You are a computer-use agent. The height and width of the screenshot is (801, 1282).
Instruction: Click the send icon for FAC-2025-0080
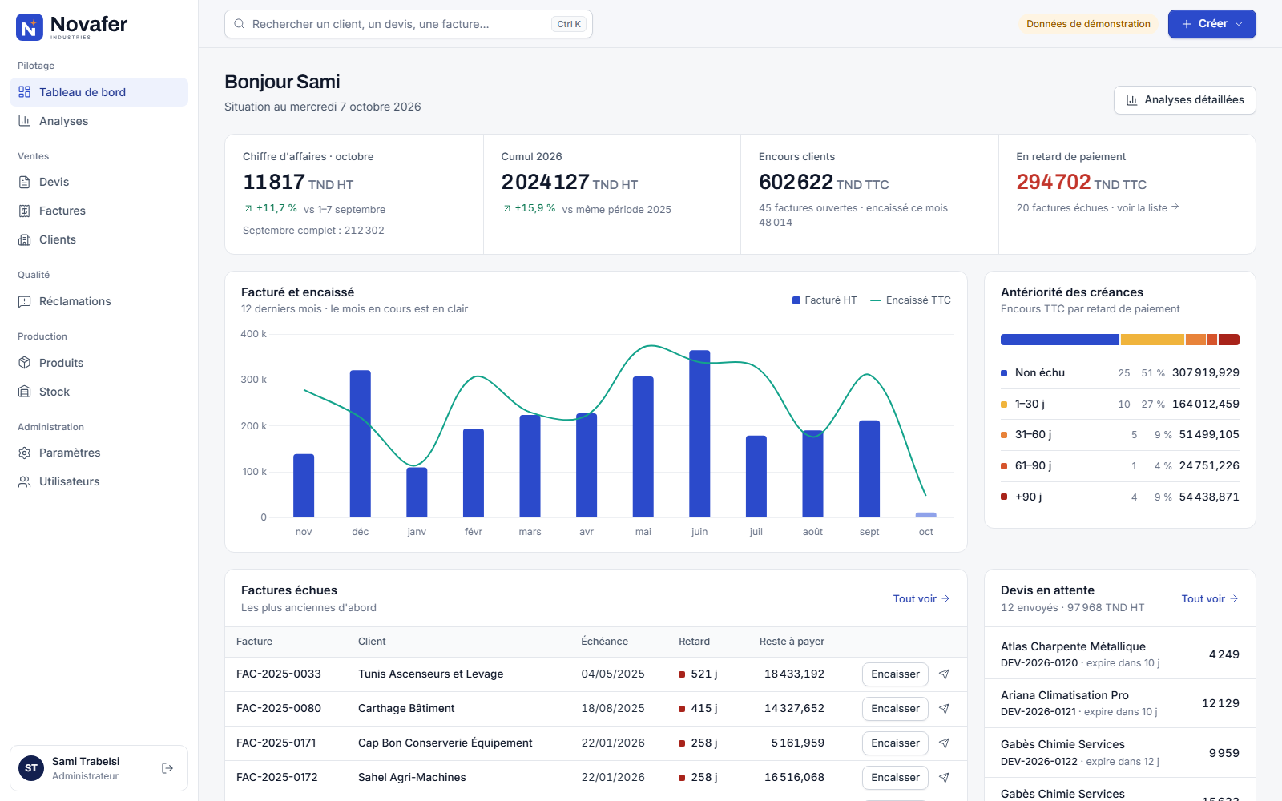coord(945,709)
